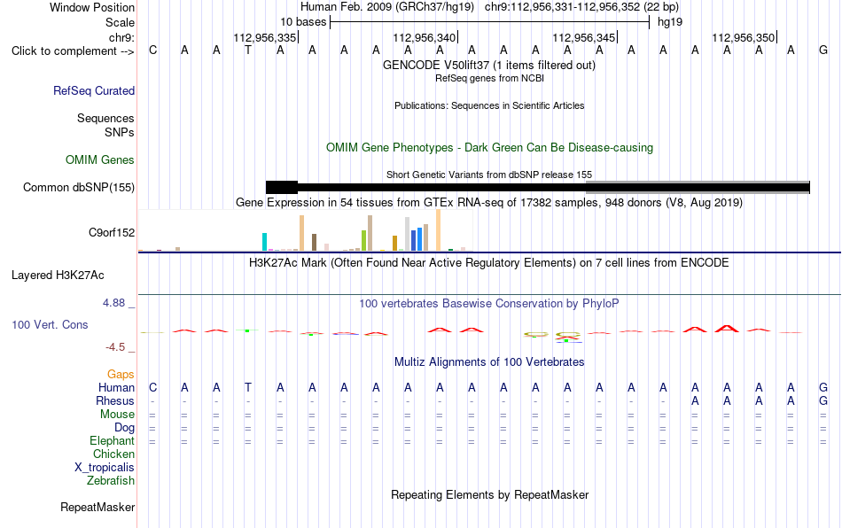The height and width of the screenshot is (528, 842).
Task: Click the Common dbSNP(155) track label
Action: point(79,187)
